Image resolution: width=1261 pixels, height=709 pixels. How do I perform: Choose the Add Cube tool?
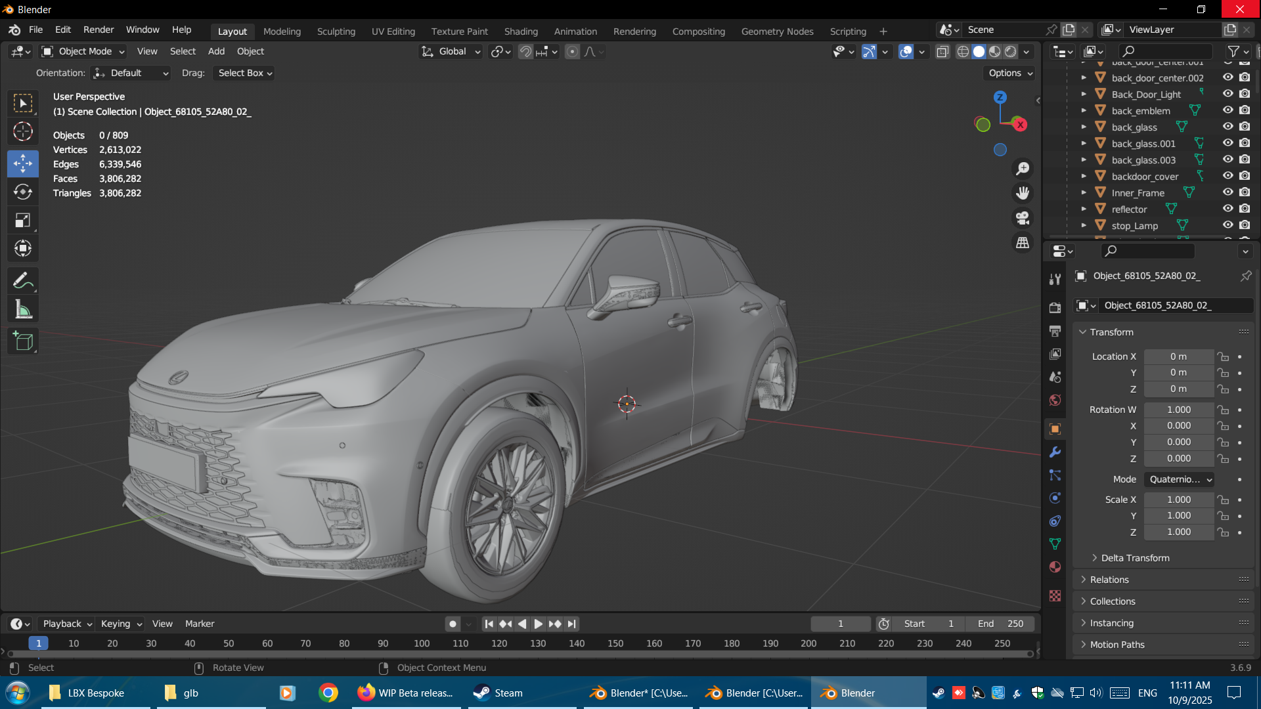[x=23, y=341]
